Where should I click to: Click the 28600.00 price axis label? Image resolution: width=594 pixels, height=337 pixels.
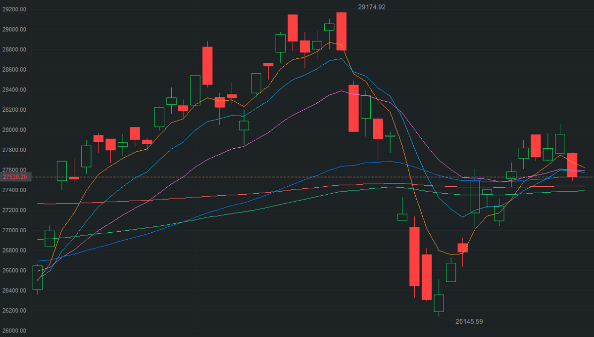click(15, 70)
